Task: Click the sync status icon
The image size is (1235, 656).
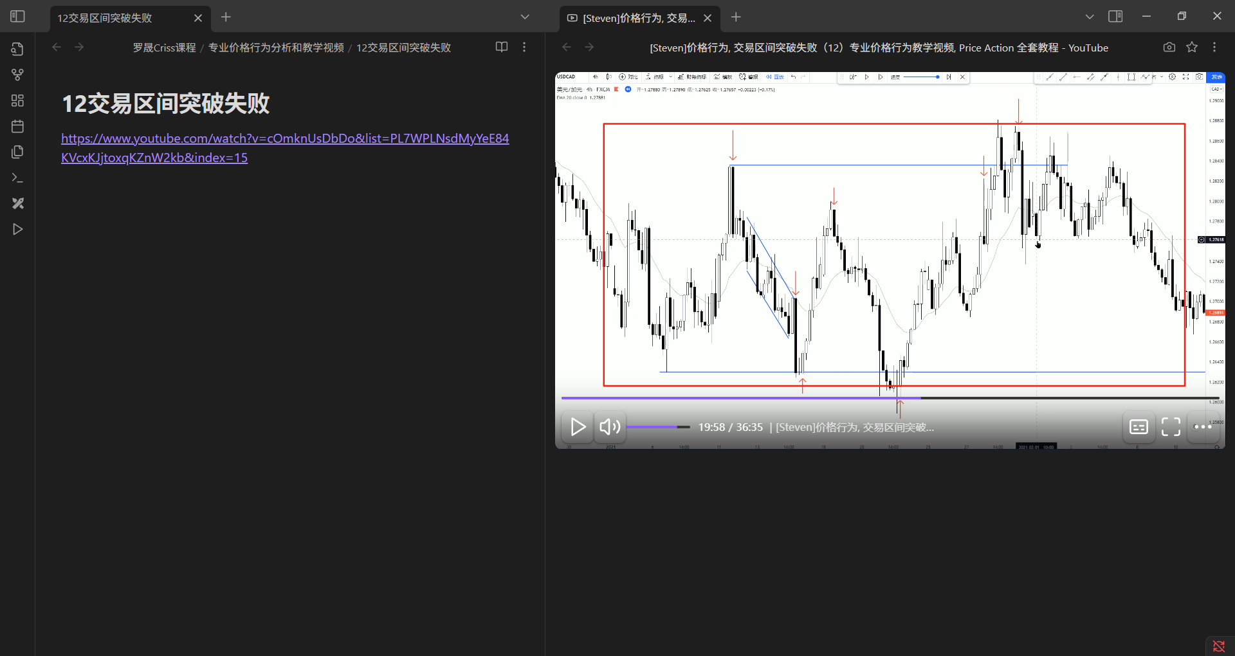Action: tap(1219, 646)
